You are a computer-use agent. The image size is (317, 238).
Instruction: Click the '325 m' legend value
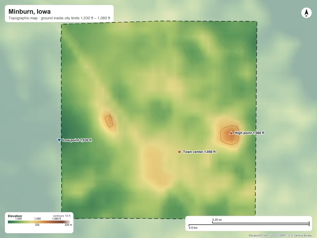point(68,225)
